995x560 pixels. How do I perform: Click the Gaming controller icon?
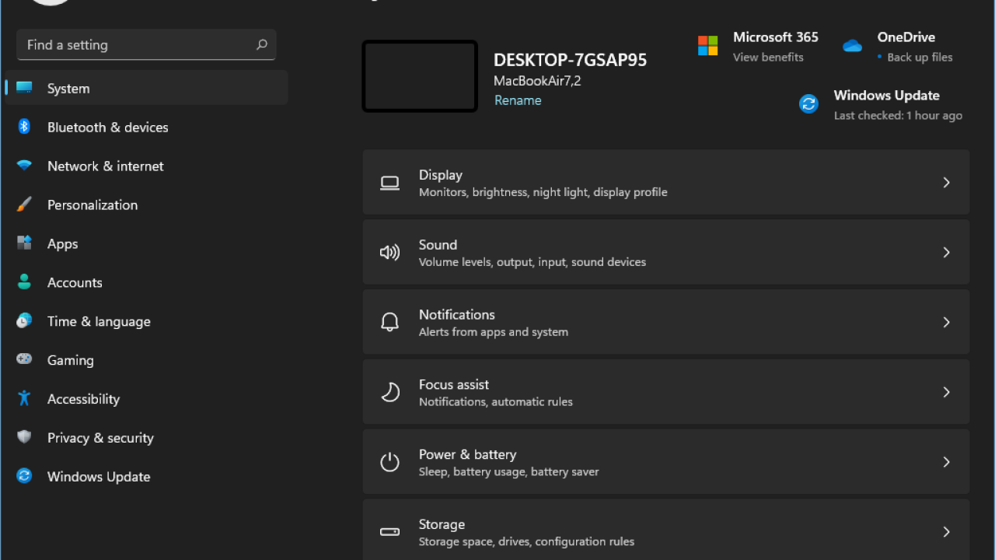(x=24, y=359)
